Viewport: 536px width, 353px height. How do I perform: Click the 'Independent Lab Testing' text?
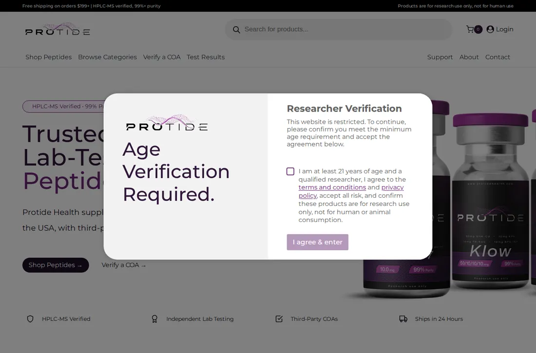click(200, 319)
